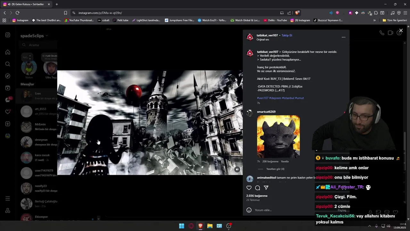The width and height of the screenshot is (410, 231).
Task: Open Reels in Instagram sidebar
Action: pyautogui.click(x=8, y=88)
